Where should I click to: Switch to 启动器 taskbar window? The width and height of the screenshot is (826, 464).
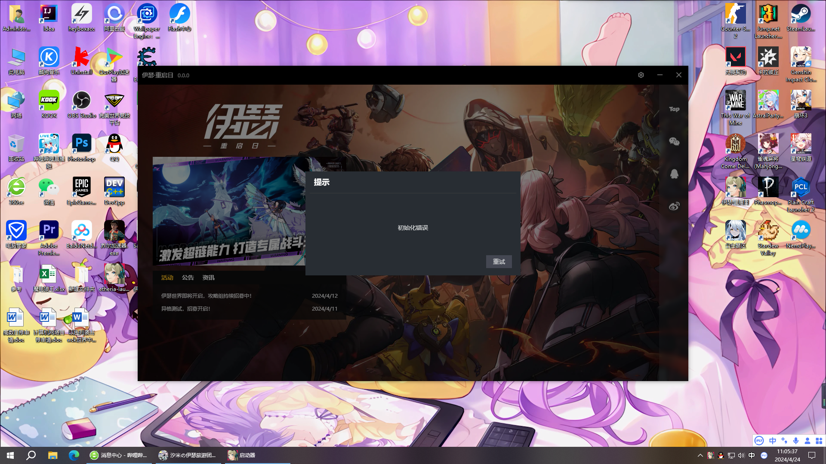257,455
